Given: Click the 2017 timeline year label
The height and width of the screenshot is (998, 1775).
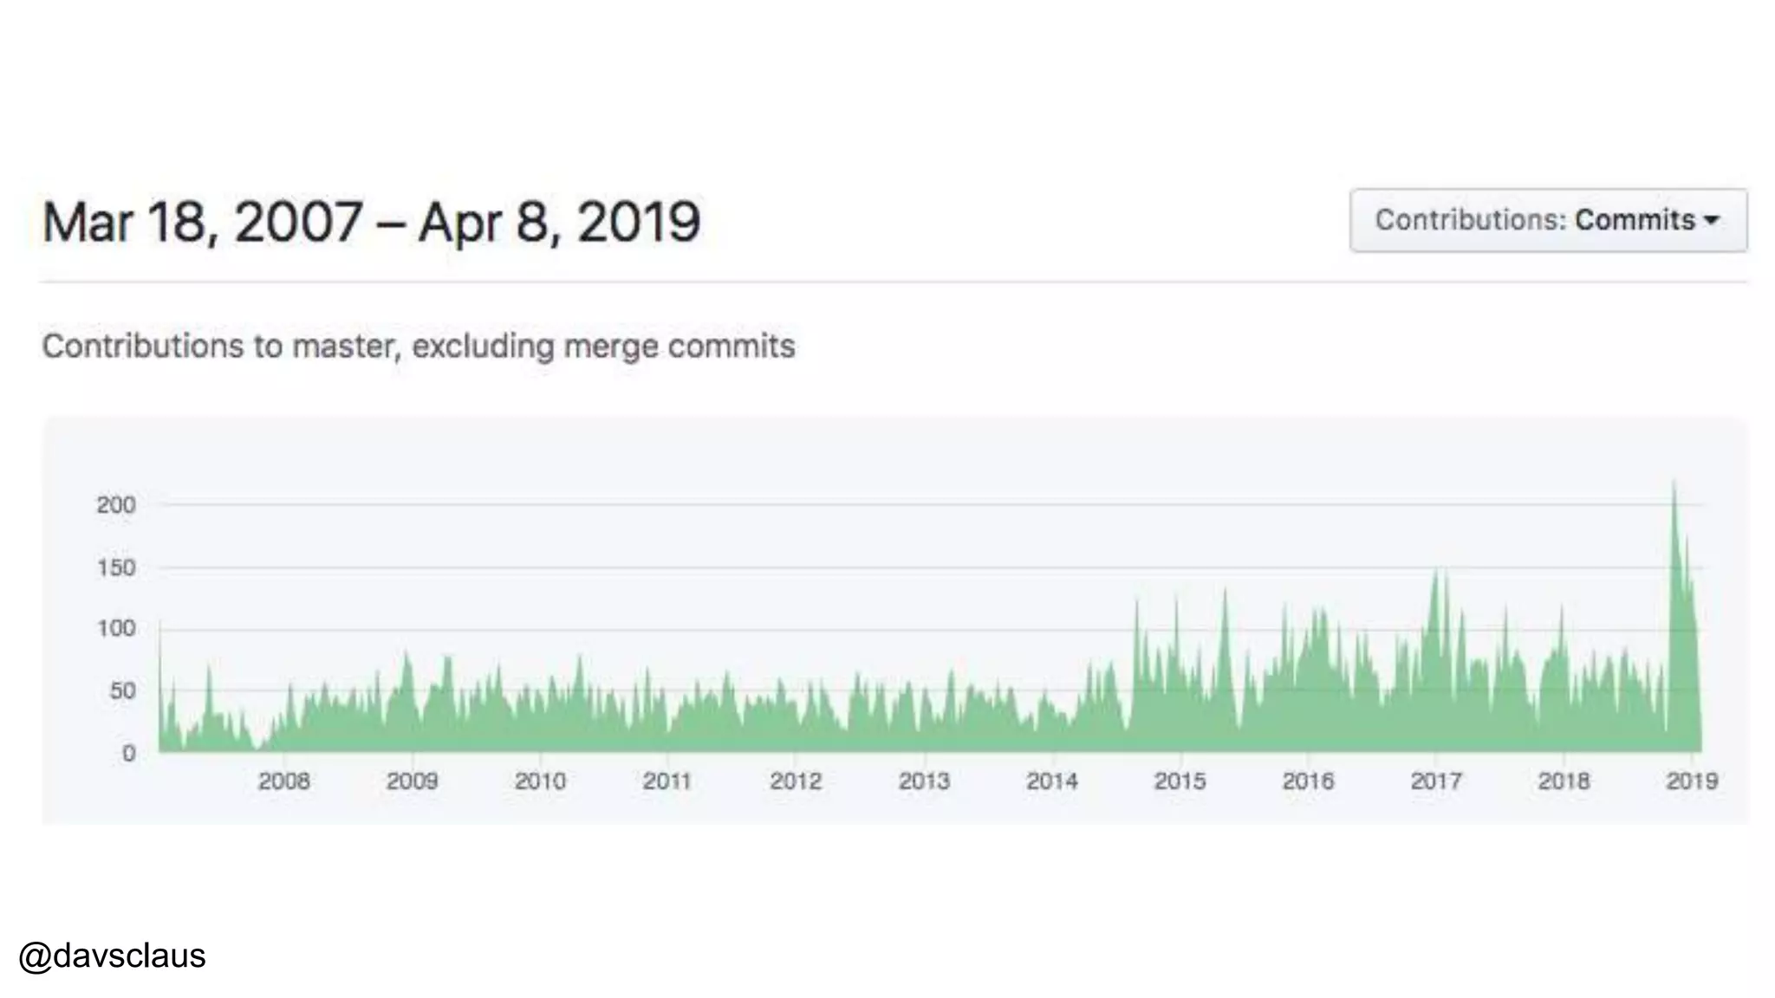Looking at the screenshot, I should 1436,781.
